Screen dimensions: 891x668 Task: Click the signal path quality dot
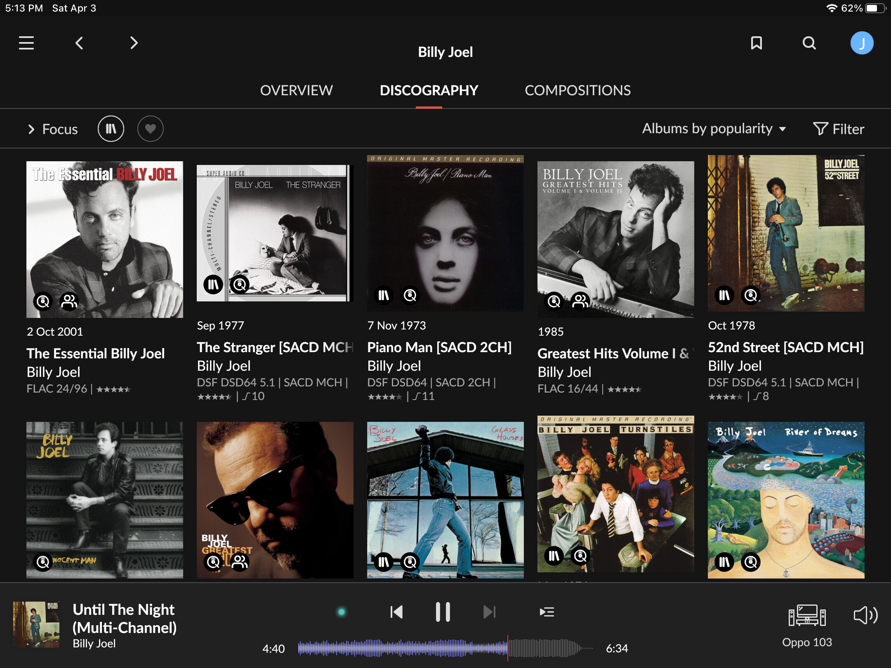[x=342, y=612]
